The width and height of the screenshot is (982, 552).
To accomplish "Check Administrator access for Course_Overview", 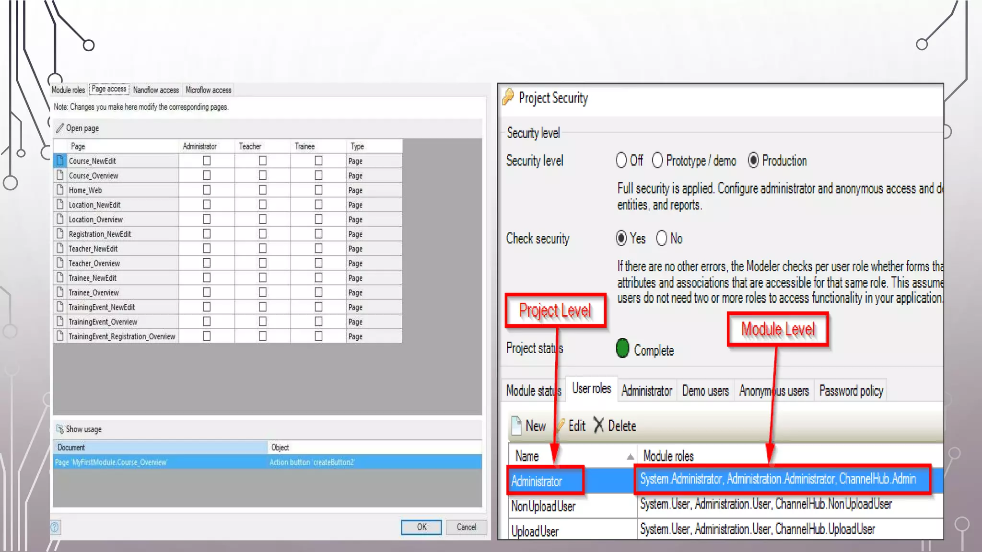I will pyautogui.click(x=207, y=175).
